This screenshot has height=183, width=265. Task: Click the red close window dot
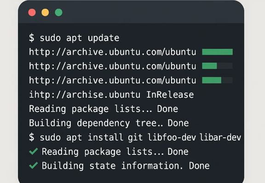point(32,12)
